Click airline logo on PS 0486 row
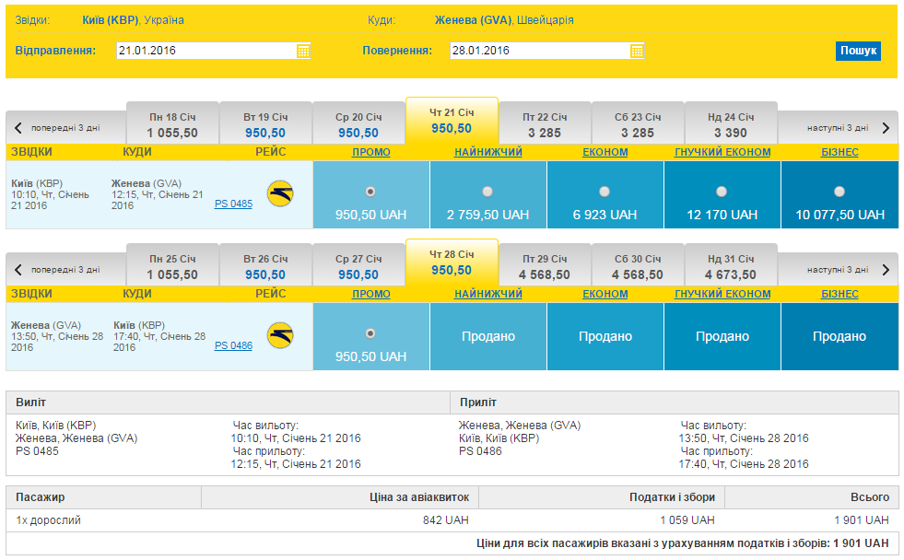The width and height of the screenshot is (904, 560). pos(280,336)
